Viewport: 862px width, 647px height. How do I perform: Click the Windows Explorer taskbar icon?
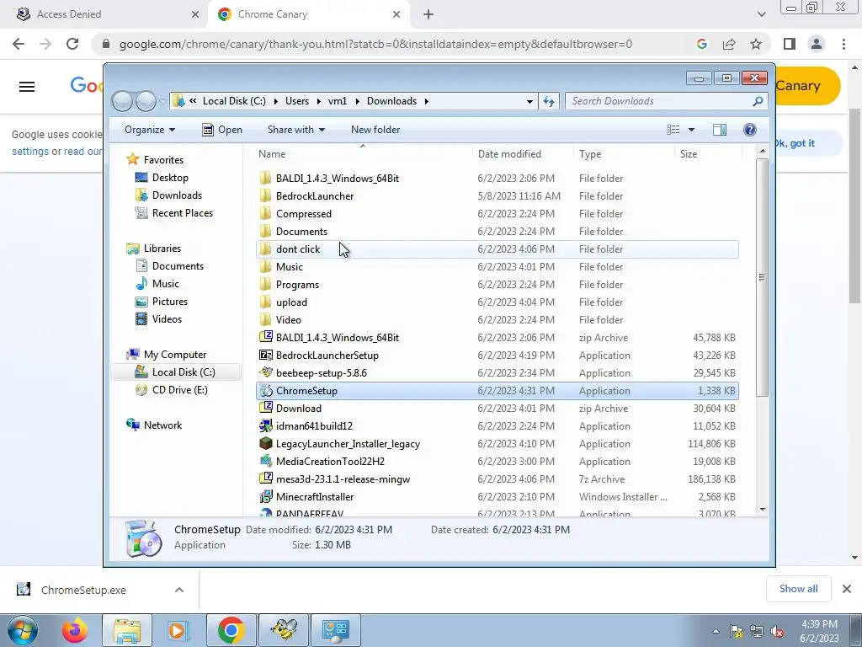[127, 630]
